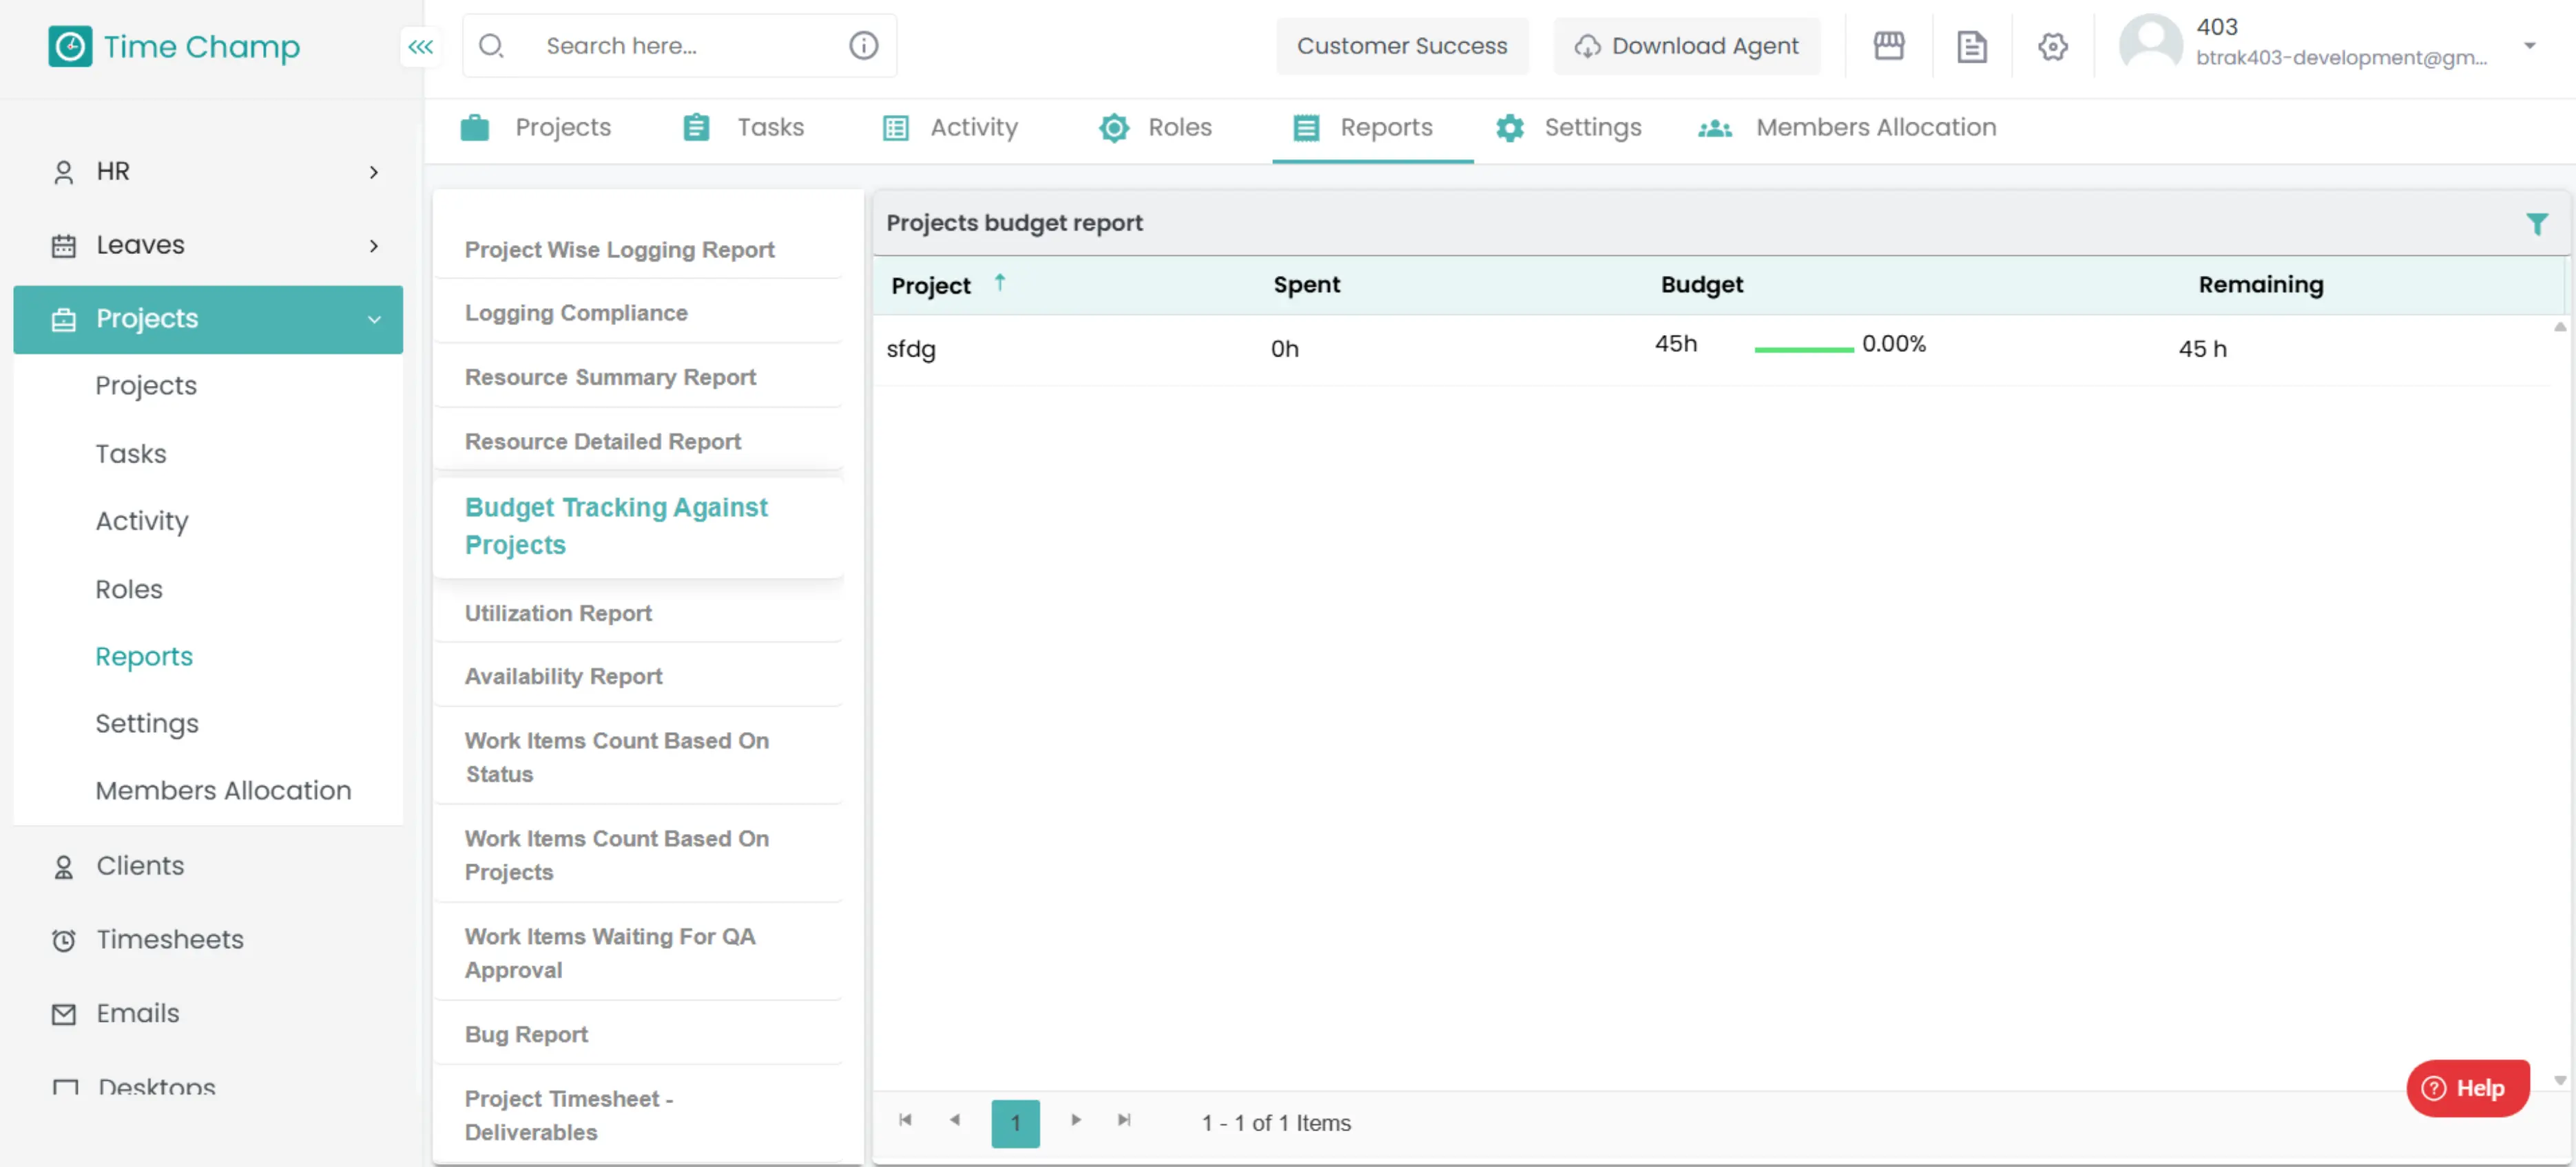Open the store marketplace icon
Image resolution: width=2576 pixels, height=1167 pixels.
1888,46
